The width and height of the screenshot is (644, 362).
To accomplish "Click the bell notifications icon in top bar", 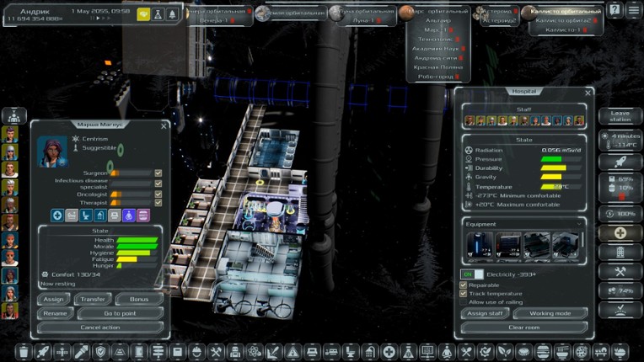I will pyautogui.click(x=172, y=14).
